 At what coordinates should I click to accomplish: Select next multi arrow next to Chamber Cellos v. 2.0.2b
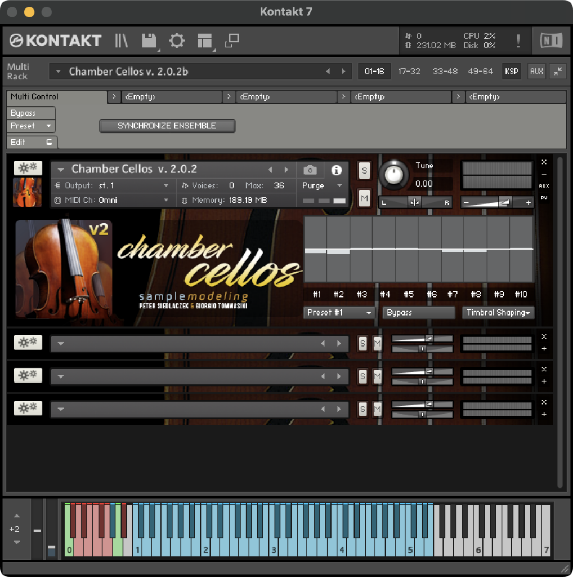tap(343, 72)
